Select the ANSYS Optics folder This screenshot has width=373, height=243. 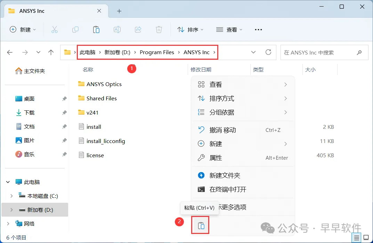(x=100, y=84)
